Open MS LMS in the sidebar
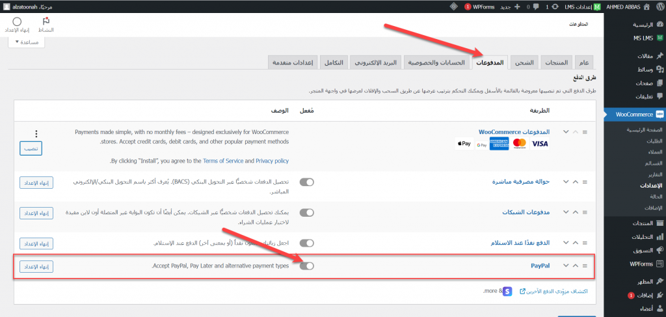Image resolution: width=666 pixels, height=317 pixels. [643, 38]
